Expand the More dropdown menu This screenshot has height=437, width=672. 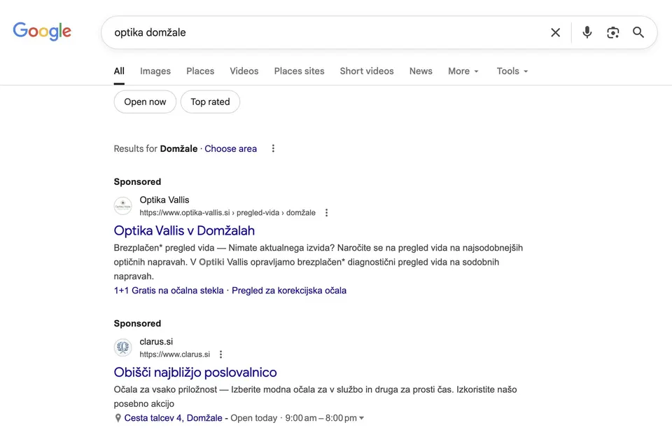463,71
